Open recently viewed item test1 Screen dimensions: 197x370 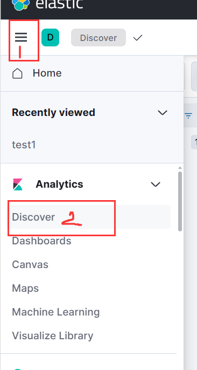tap(24, 145)
